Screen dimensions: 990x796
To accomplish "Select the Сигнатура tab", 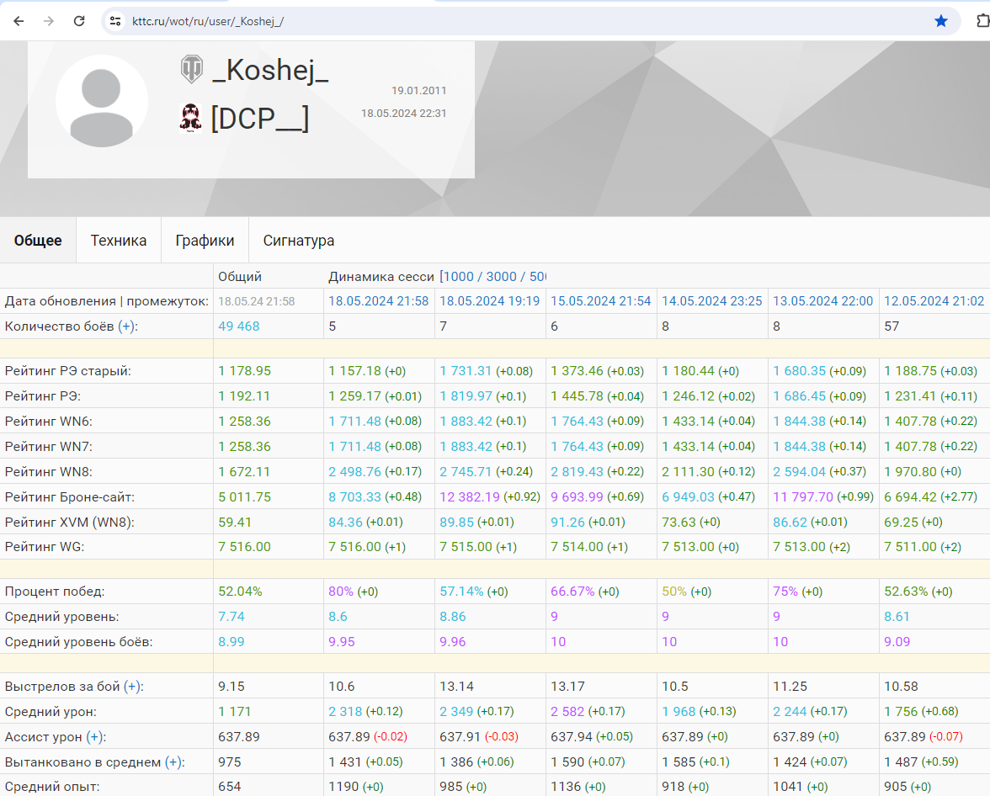I will tap(298, 241).
